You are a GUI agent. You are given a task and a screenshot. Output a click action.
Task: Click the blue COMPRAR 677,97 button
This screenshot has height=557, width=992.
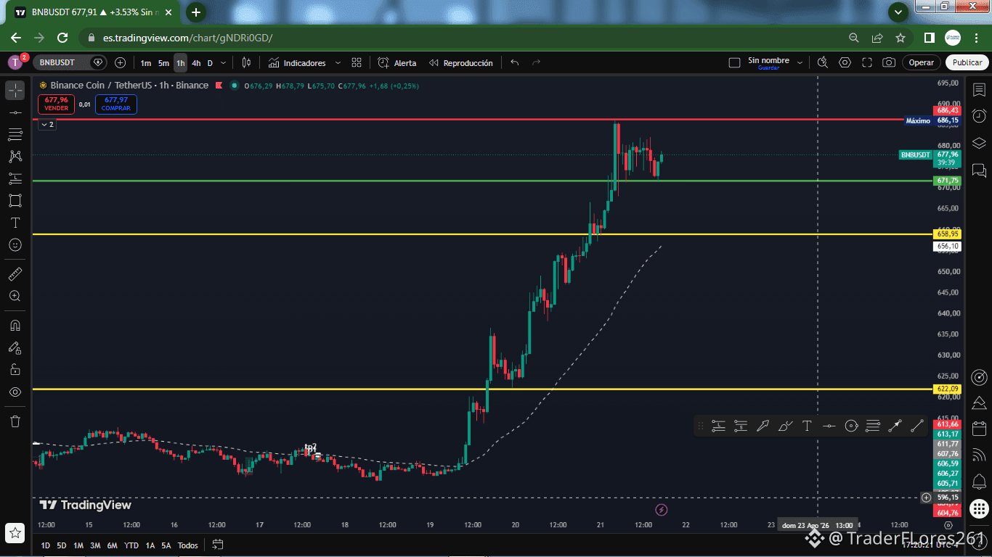point(116,104)
